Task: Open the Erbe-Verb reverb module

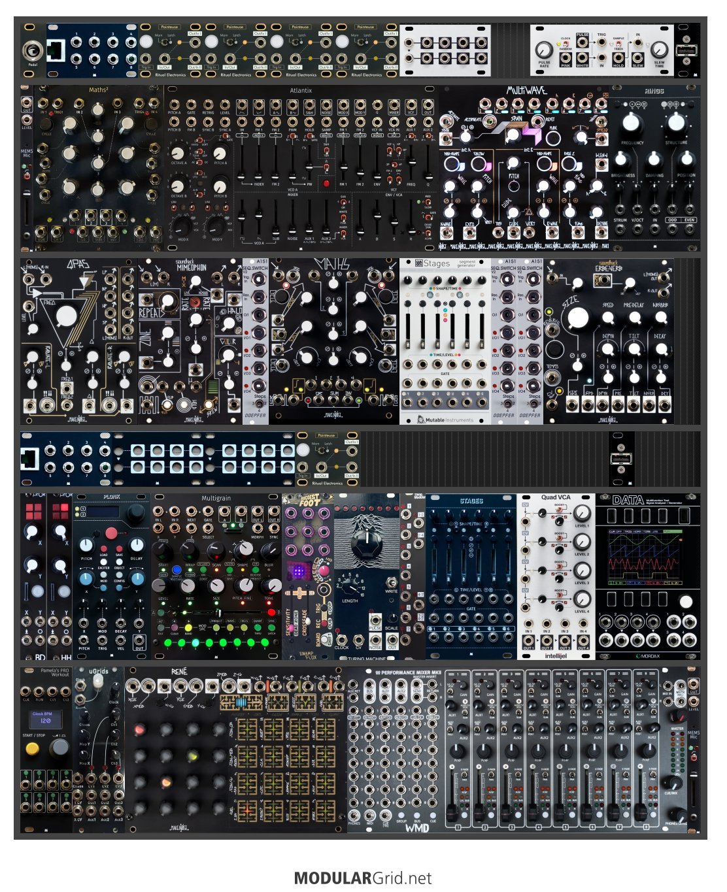Action: [x=608, y=341]
